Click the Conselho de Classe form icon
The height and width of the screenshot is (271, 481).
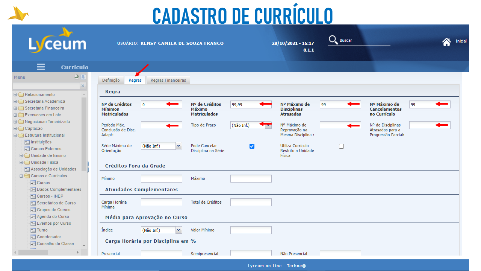[33, 244]
